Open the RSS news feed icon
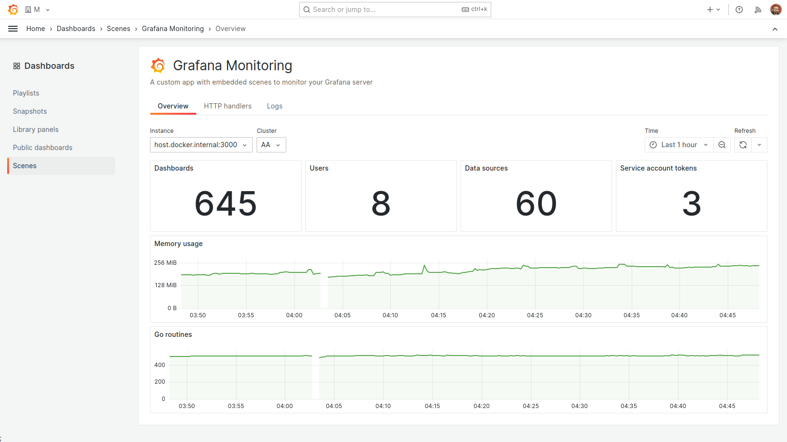This screenshot has height=442, width=787. click(x=757, y=9)
